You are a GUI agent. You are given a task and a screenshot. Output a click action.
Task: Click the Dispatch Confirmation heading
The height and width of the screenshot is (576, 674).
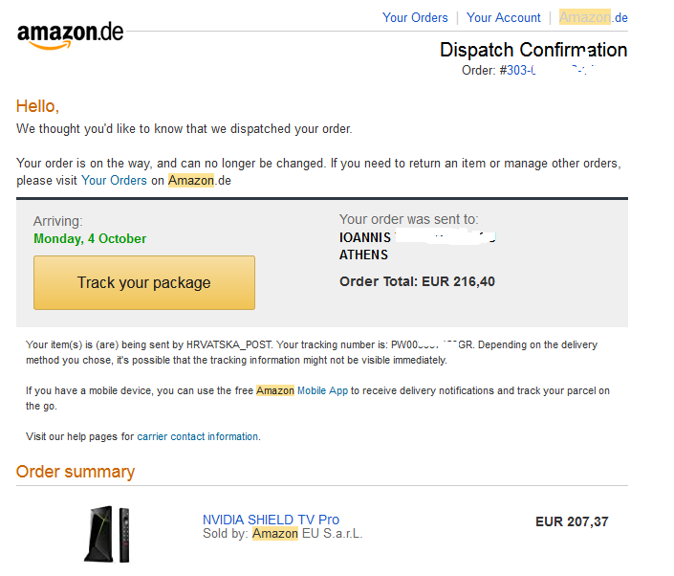[x=533, y=50]
